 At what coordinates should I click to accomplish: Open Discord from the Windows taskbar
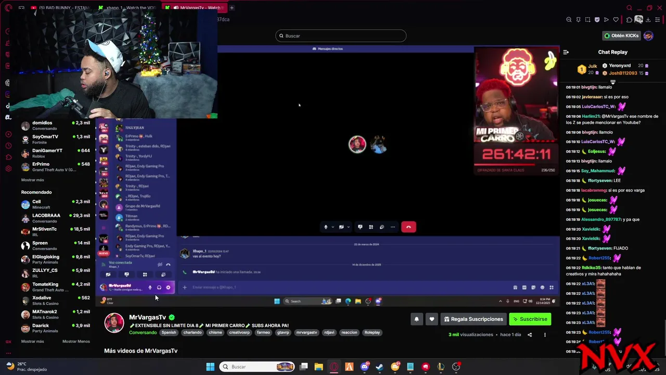364,367
